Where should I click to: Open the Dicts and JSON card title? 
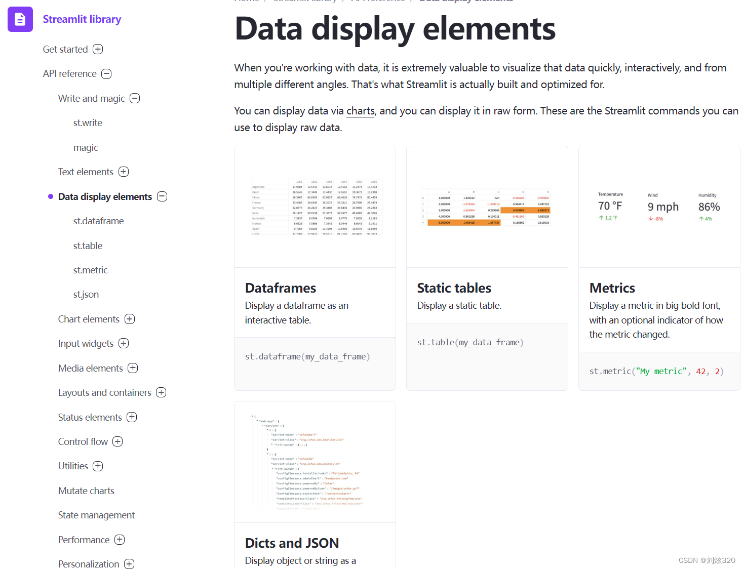tap(292, 543)
